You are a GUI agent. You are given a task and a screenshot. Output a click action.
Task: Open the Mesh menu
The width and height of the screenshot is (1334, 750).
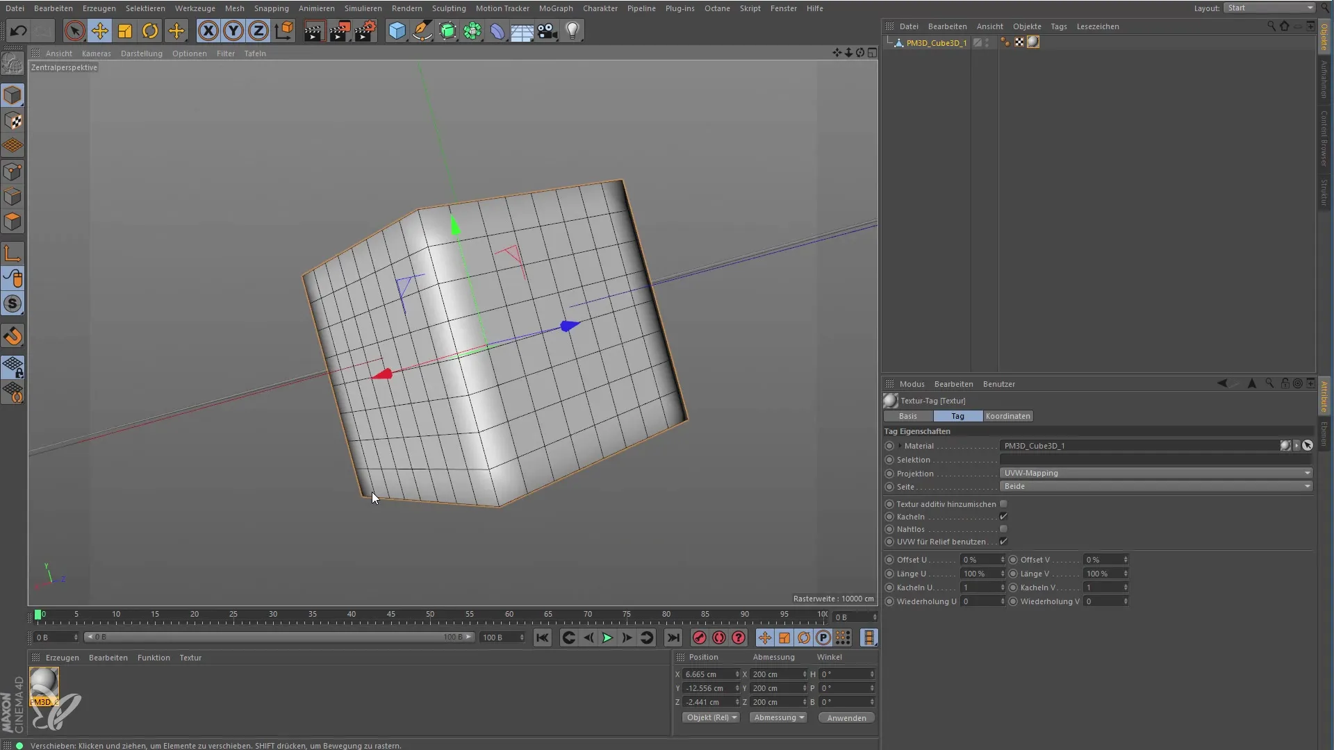tap(234, 8)
